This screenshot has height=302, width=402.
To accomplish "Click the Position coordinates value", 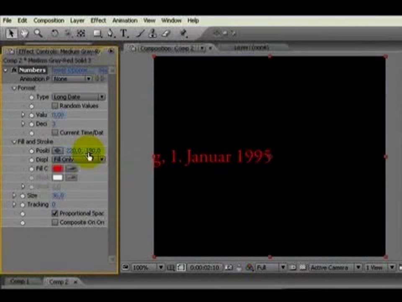I will point(83,151).
